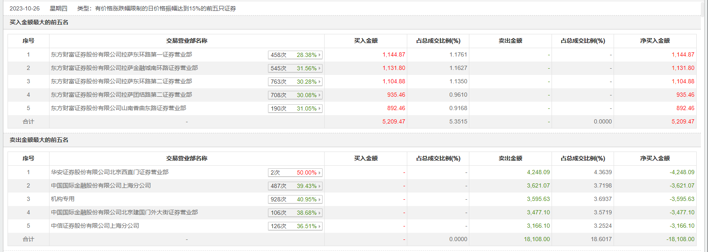Select the 机构专用 entry
The height and width of the screenshot is (252, 708).
[63, 199]
